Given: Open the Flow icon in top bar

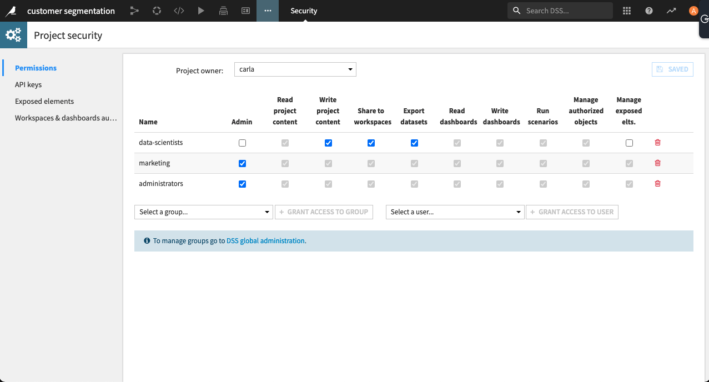Looking at the screenshot, I should pos(134,11).
